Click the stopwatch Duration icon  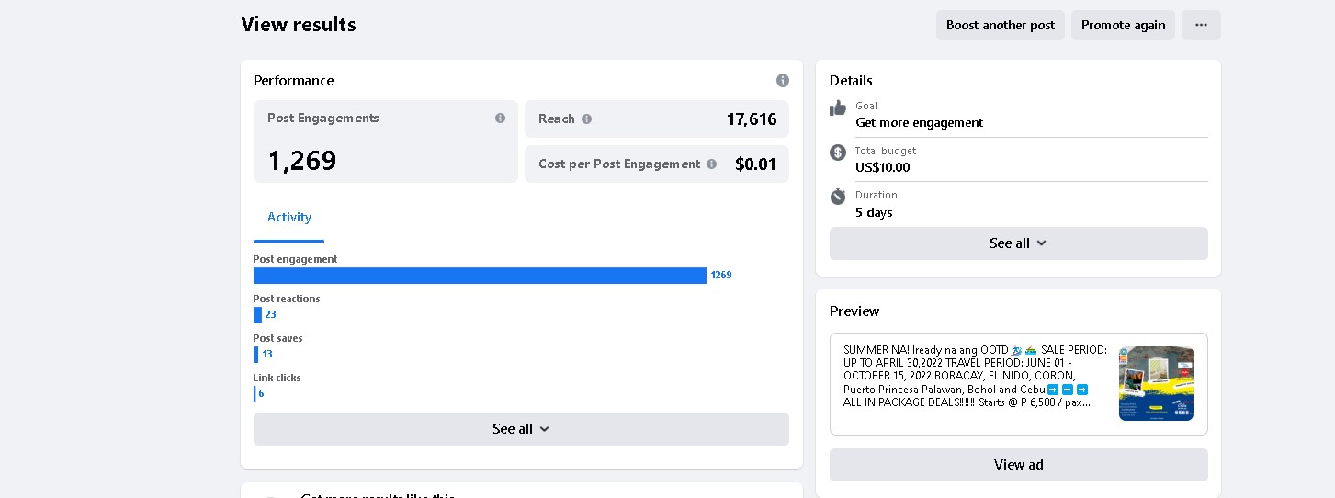pyautogui.click(x=838, y=197)
